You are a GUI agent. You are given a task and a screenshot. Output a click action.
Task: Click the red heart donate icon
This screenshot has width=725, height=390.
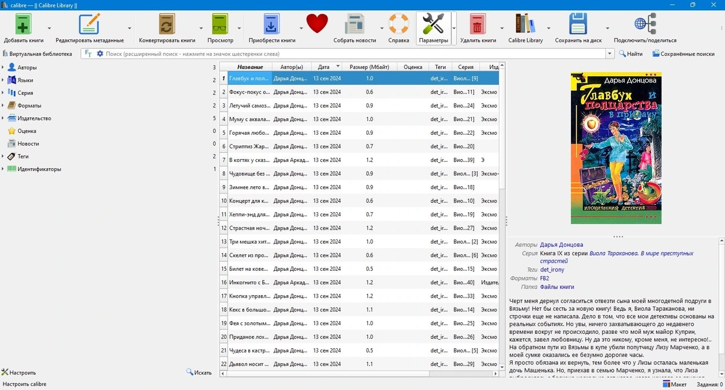317,24
